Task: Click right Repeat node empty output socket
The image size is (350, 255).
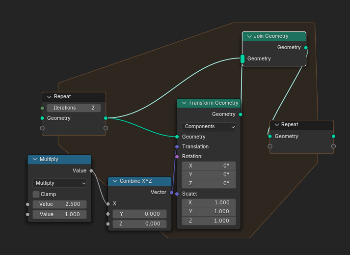Action: click(x=333, y=146)
